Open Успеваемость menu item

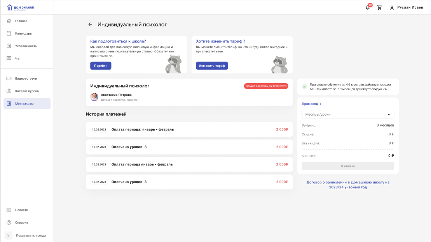(x=27, y=46)
